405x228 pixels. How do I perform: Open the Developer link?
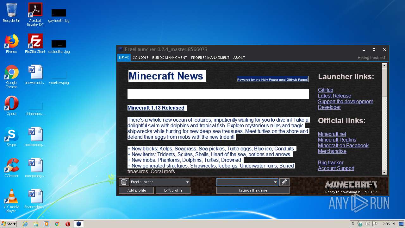tap(329, 107)
